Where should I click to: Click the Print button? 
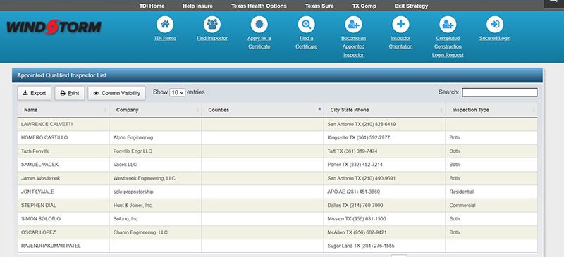tap(69, 93)
